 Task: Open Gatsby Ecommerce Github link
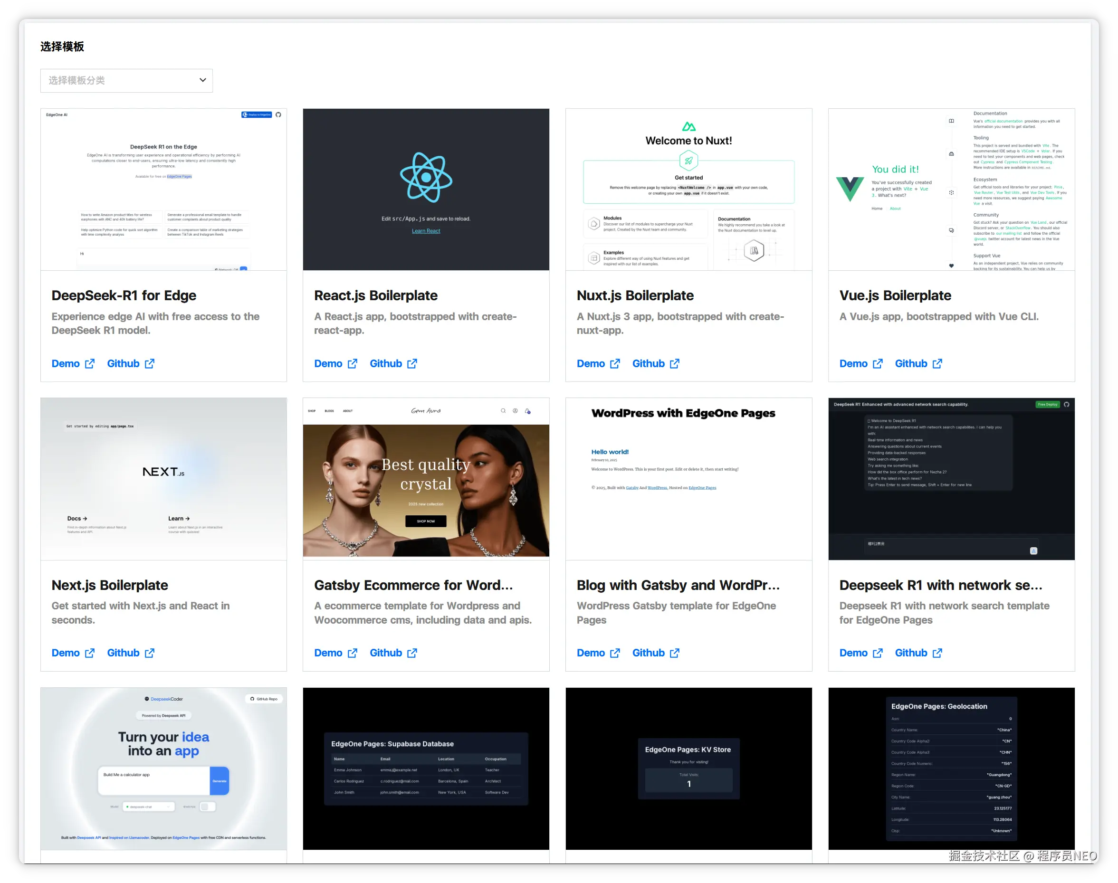click(386, 653)
